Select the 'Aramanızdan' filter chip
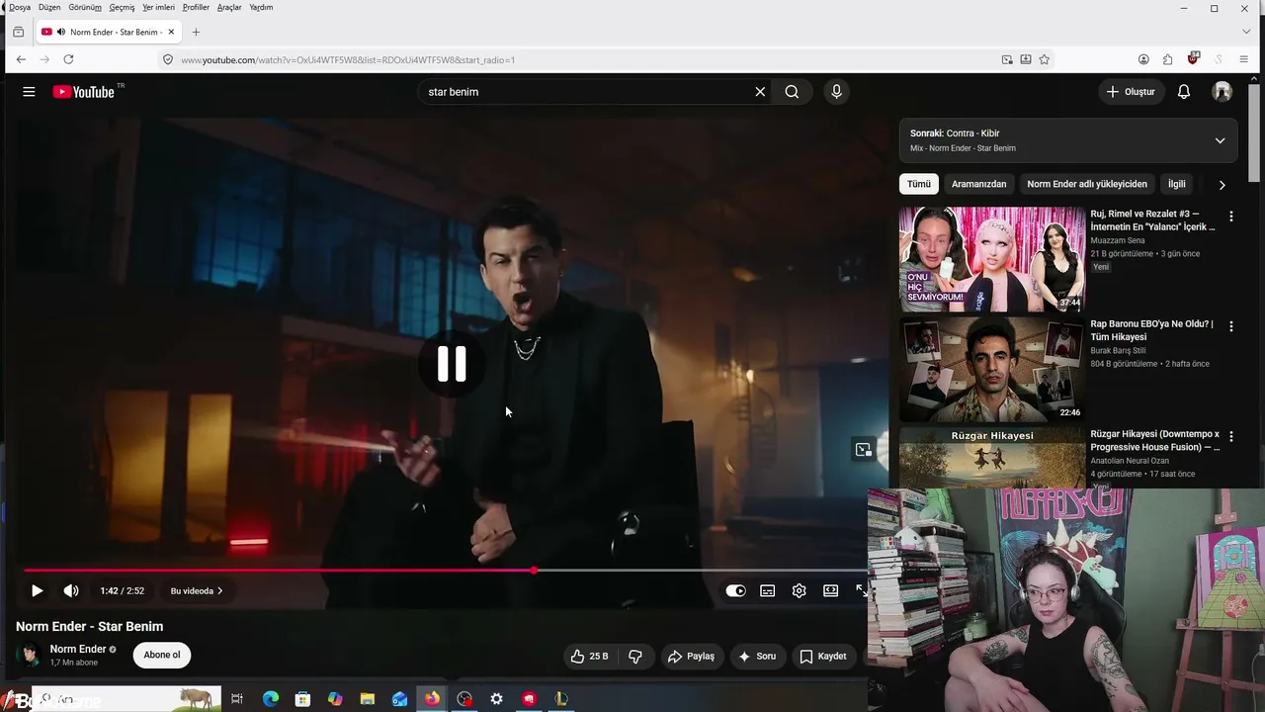The width and height of the screenshot is (1265, 712). [x=978, y=184]
